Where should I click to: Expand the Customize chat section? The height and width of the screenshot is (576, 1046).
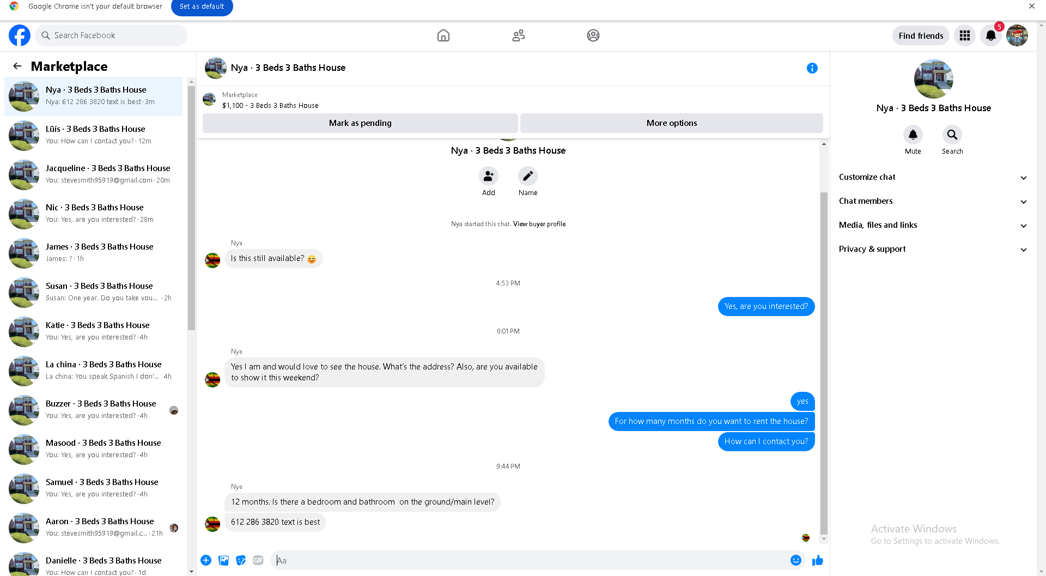coord(934,177)
